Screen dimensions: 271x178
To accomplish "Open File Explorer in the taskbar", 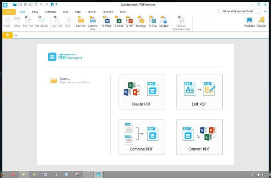I will click(24, 175).
